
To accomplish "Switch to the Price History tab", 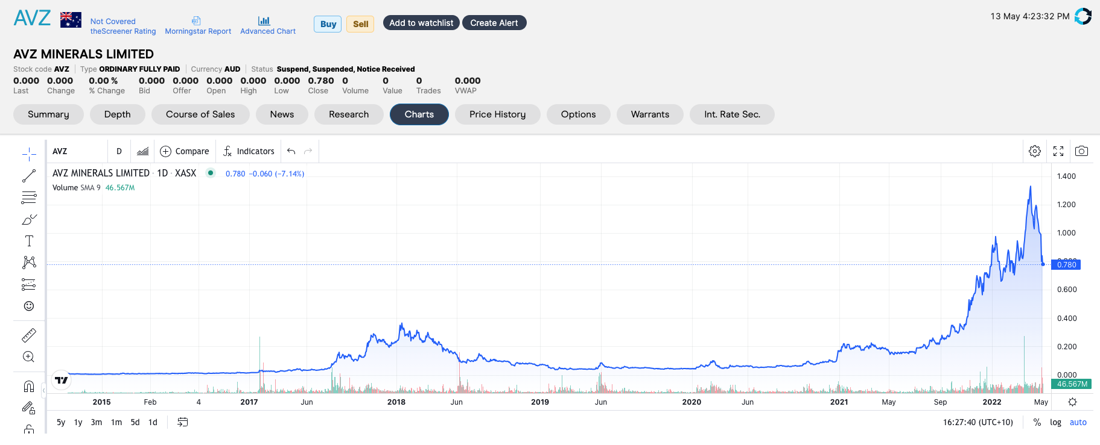I will (497, 114).
